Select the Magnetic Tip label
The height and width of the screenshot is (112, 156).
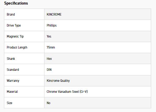(x=15, y=36)
